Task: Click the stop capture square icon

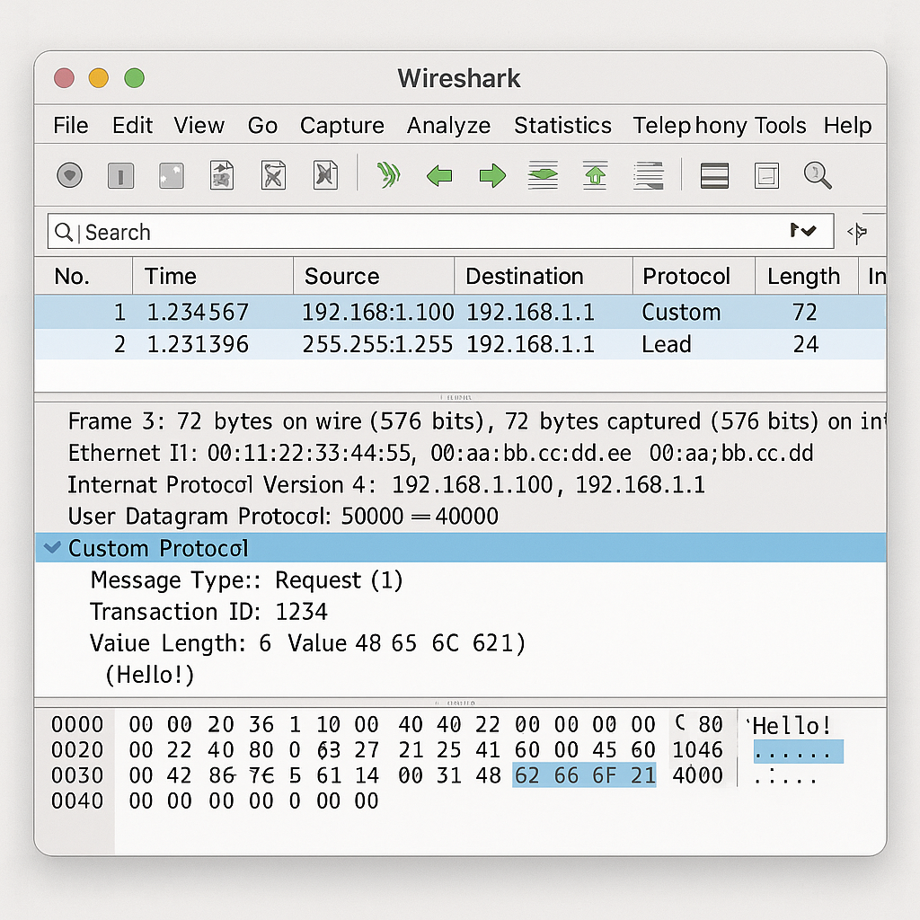Action: [121, 175]
